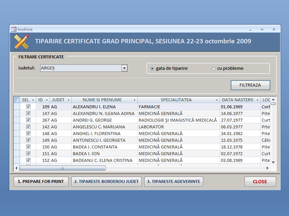Screen dimensions: 289x216
Task: Click the select-all corner of the datasheet
Action: pos(17,100)
